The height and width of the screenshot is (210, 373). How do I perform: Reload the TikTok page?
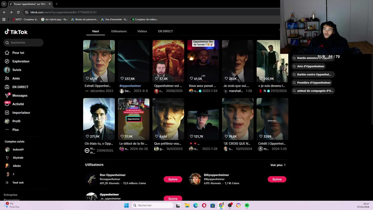pyautogui.click(x=18, y=12)
